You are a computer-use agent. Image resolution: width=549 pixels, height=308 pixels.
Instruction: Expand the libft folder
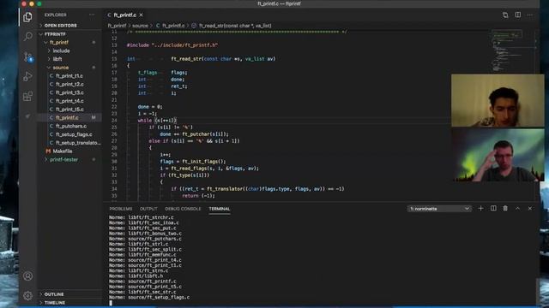click(57, 59)
